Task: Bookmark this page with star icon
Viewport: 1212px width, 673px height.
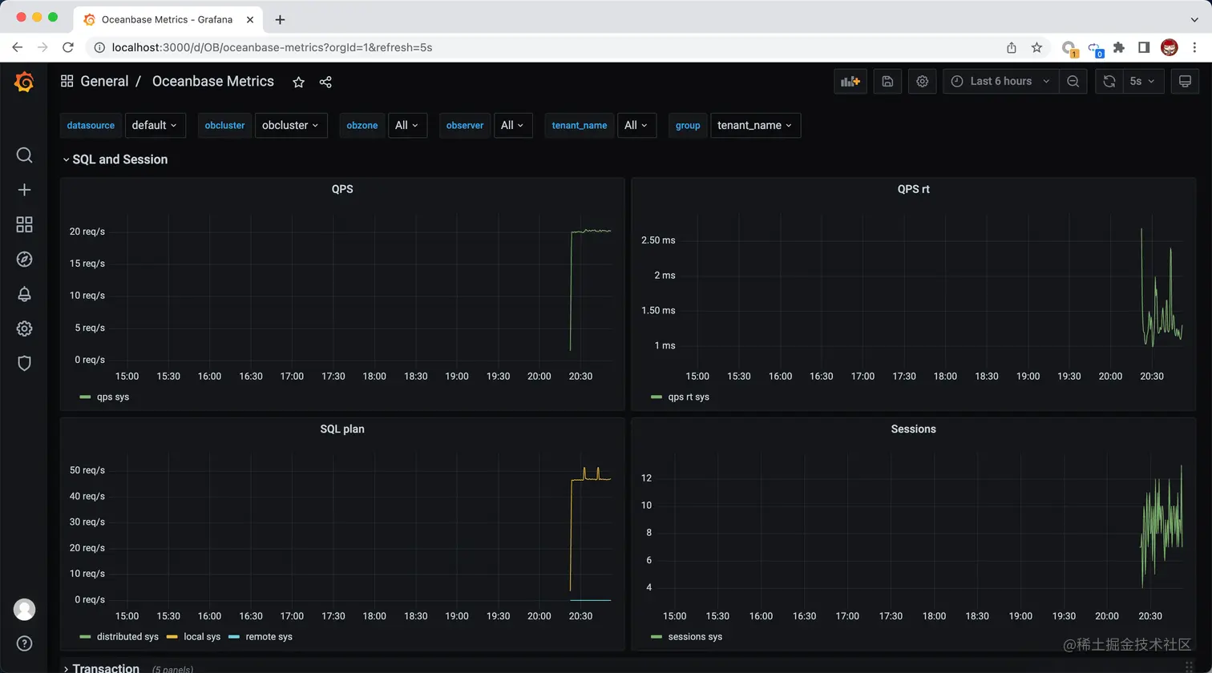Action: tap(1036, 47)
